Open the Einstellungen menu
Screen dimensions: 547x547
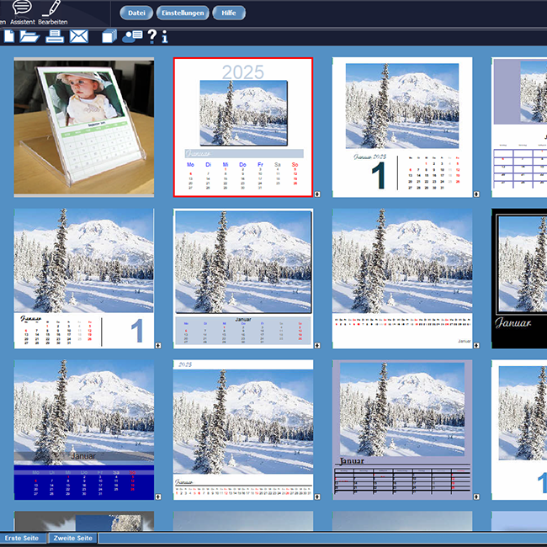click(x=183, y=13)
